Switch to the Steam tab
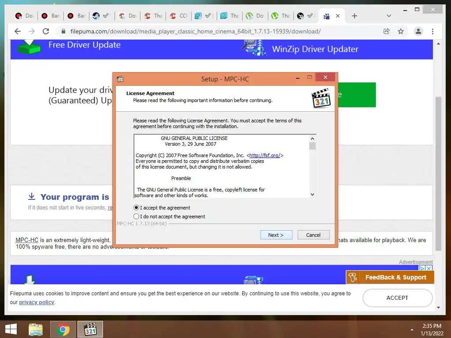 (x=102, y=16)
